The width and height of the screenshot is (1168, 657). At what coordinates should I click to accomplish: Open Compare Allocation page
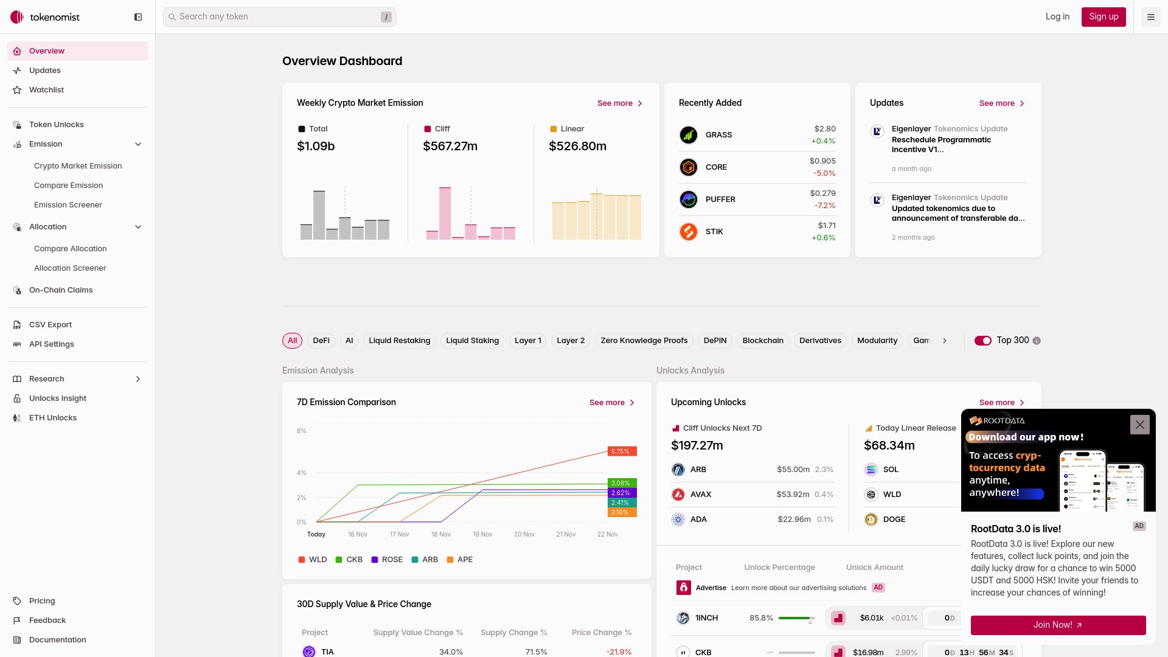pos(71,249)
